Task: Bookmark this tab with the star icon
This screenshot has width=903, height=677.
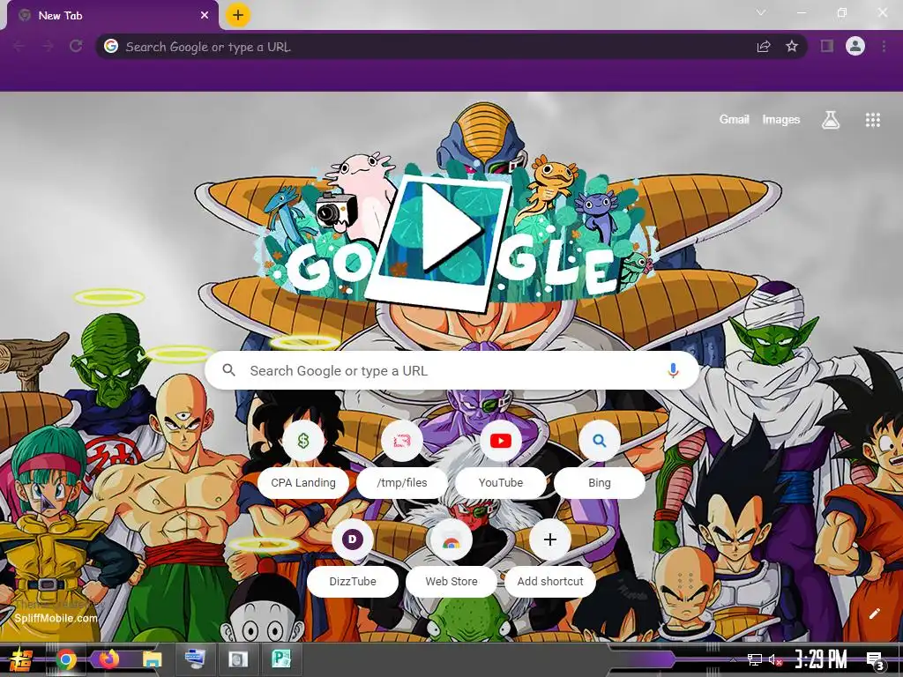Action: coord(792,46)
